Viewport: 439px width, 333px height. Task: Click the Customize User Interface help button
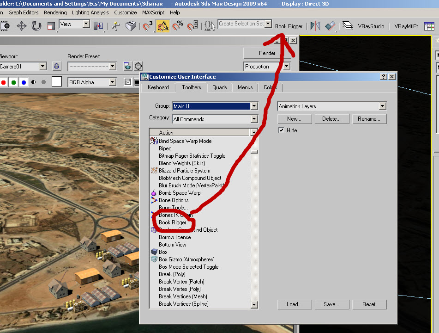(383, 77)
